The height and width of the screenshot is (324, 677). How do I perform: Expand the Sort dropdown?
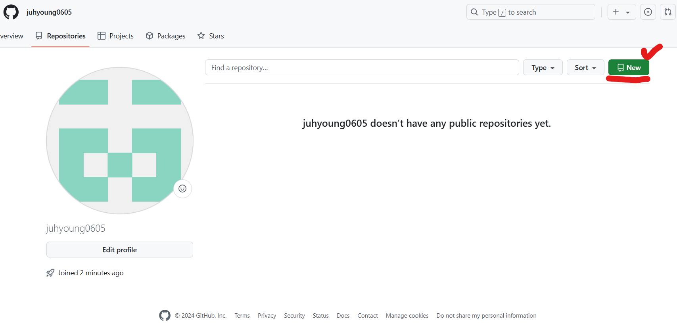pos(585,67)
